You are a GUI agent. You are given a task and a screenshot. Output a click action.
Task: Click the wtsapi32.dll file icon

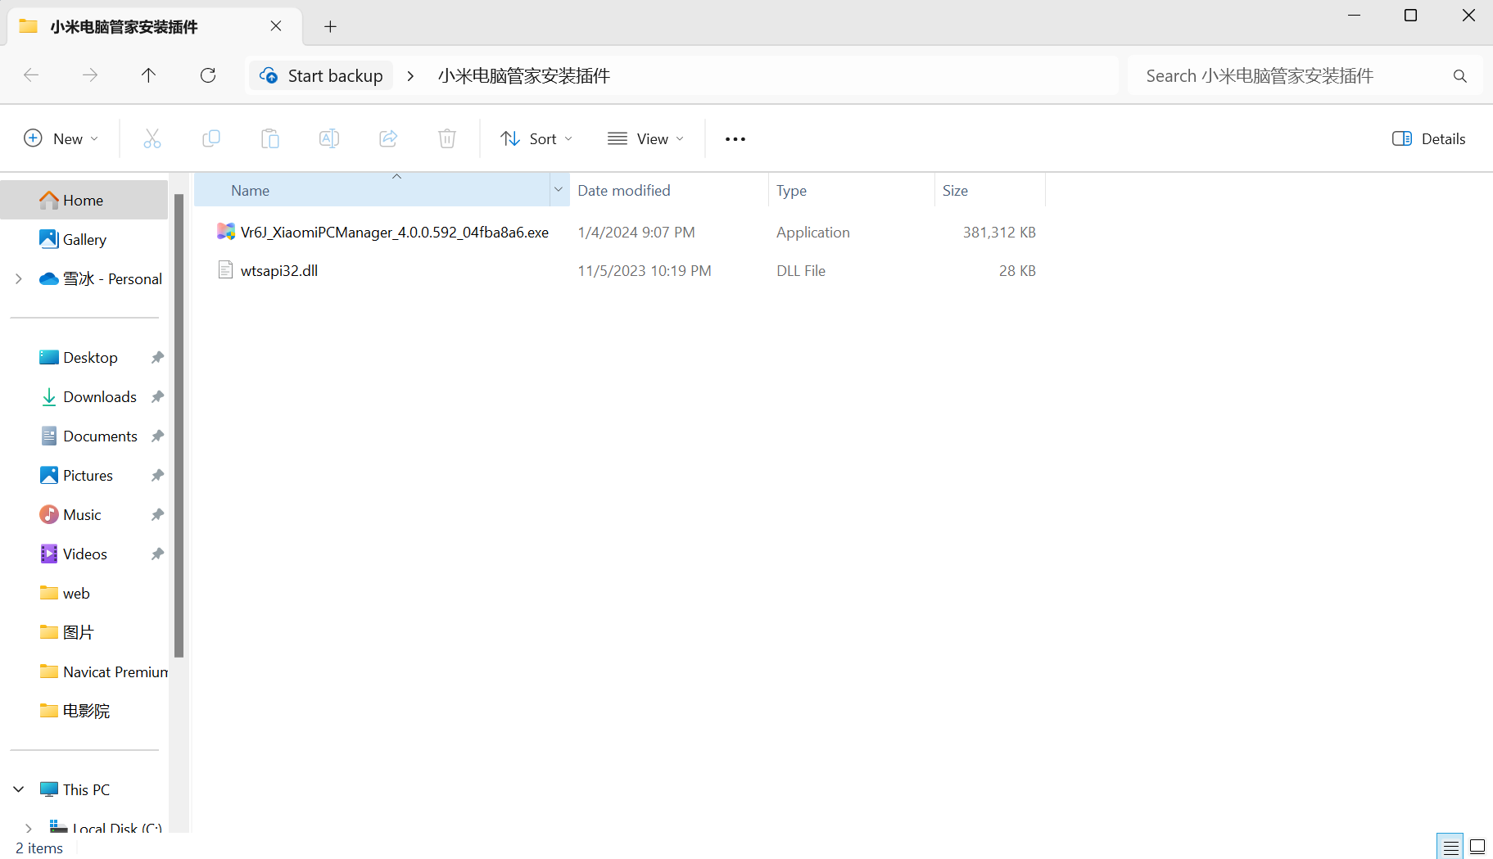tap(226, 270)
